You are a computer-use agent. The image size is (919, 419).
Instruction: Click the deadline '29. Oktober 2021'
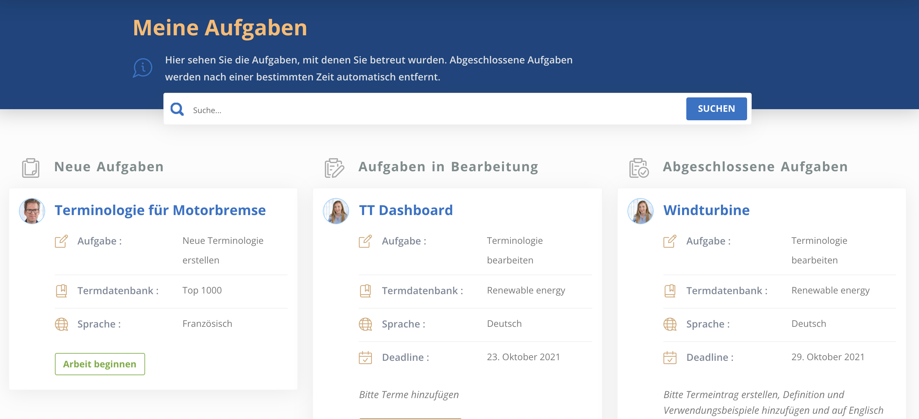[x=828, y=357]
